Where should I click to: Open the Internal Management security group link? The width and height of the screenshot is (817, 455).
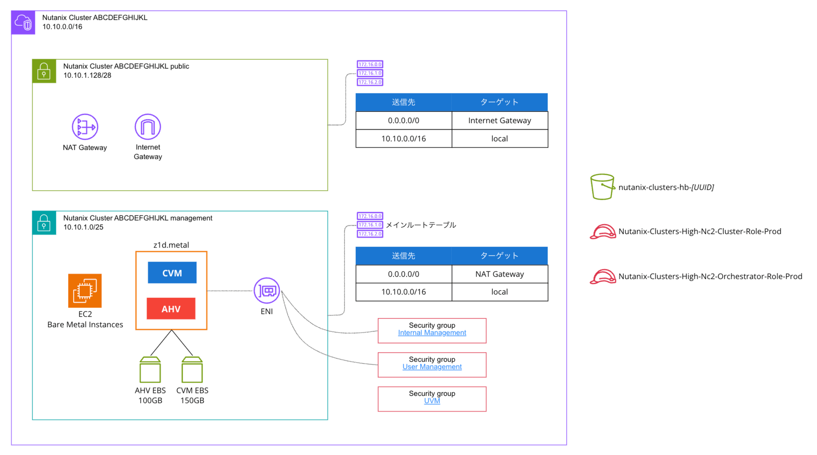pos(432,333)
